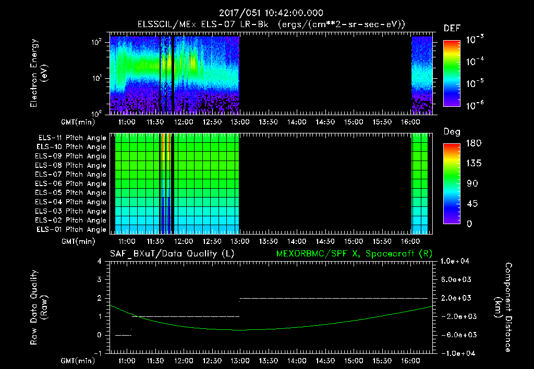Click the Deg pitch angle color bar

452,183
